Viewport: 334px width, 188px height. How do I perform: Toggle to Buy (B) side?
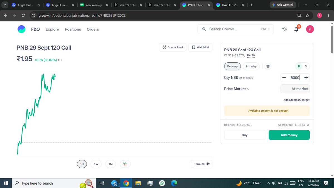click(299, 66)
